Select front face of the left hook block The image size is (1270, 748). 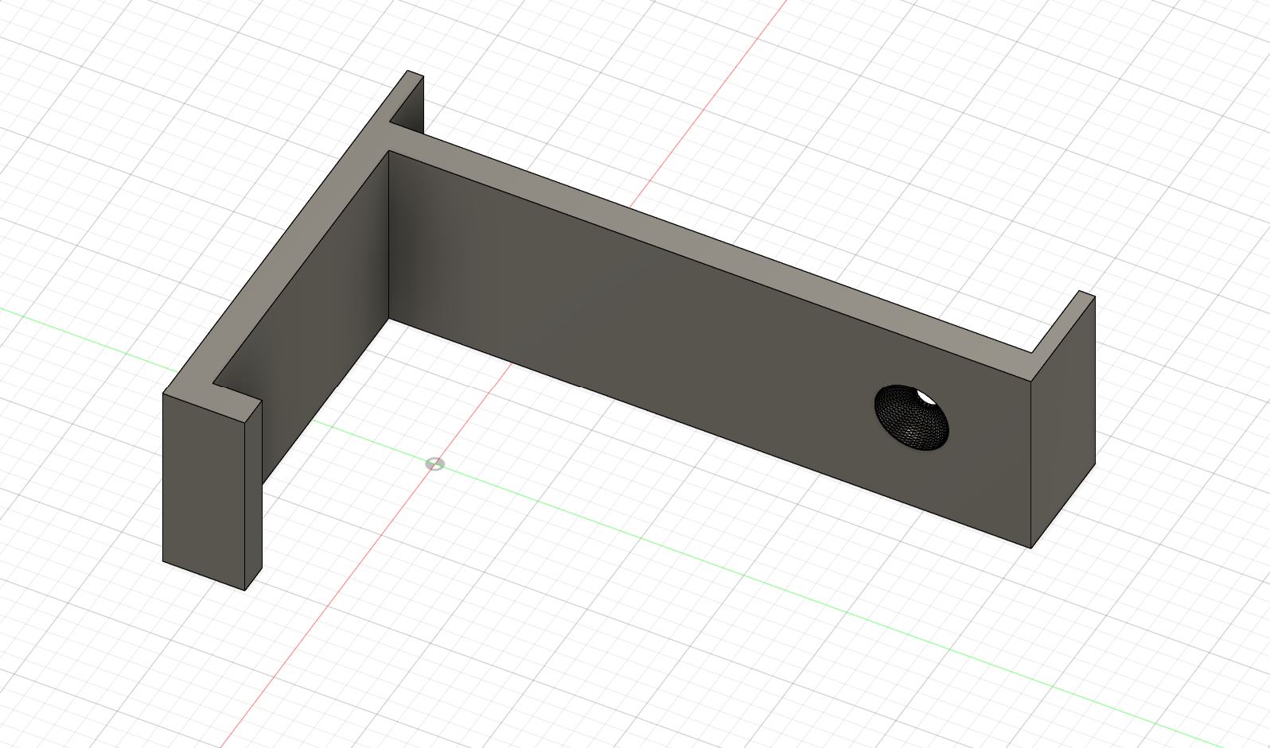tap(204, 491)
